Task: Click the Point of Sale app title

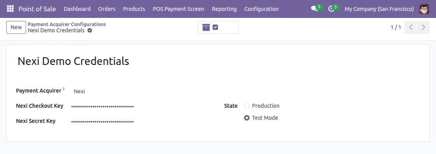Action: (x=37, y=9)
